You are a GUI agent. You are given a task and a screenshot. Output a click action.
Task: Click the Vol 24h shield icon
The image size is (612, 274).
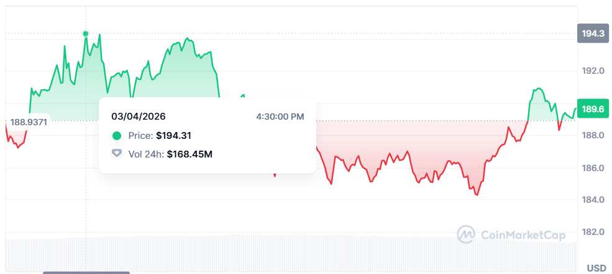tap(117, 154)
